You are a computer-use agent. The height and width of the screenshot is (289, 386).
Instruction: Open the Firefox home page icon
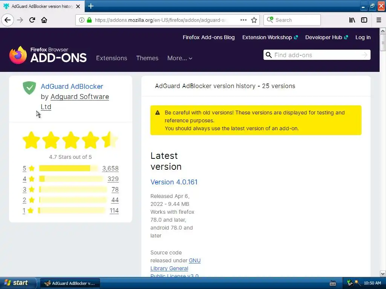(44, 20)
